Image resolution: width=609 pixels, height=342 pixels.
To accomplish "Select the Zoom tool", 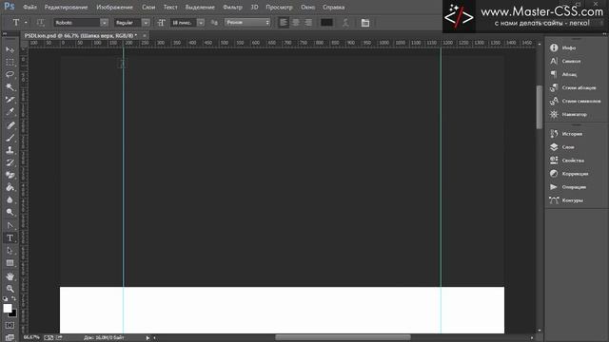I will coord(10,289).
